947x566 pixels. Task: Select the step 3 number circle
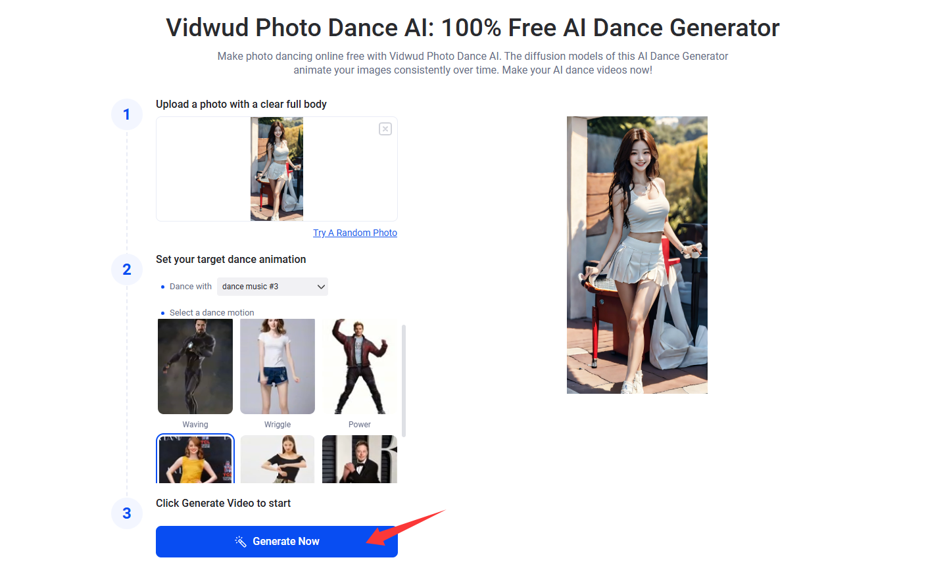[127, 513]
